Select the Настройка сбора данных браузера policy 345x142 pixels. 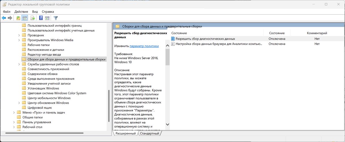218,44
